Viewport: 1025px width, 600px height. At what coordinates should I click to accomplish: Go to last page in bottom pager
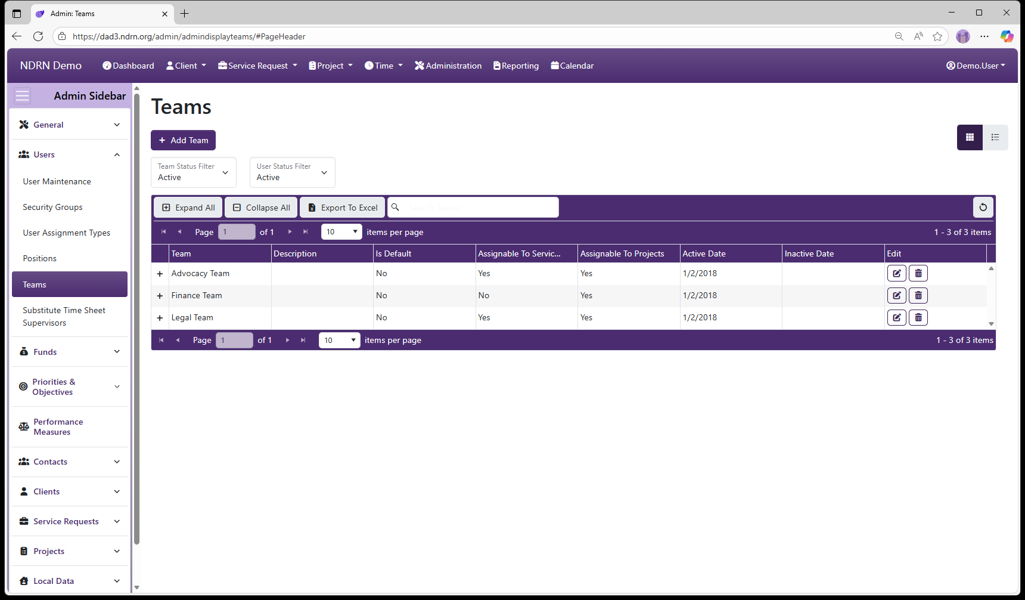tap(303, 340)
